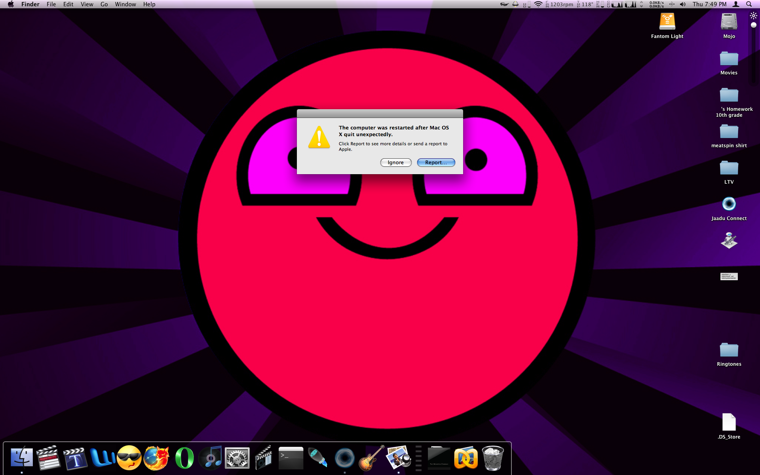760x475 pixels.
Task: Click the Ignore button in the dialog
Action: pos(396,162)
